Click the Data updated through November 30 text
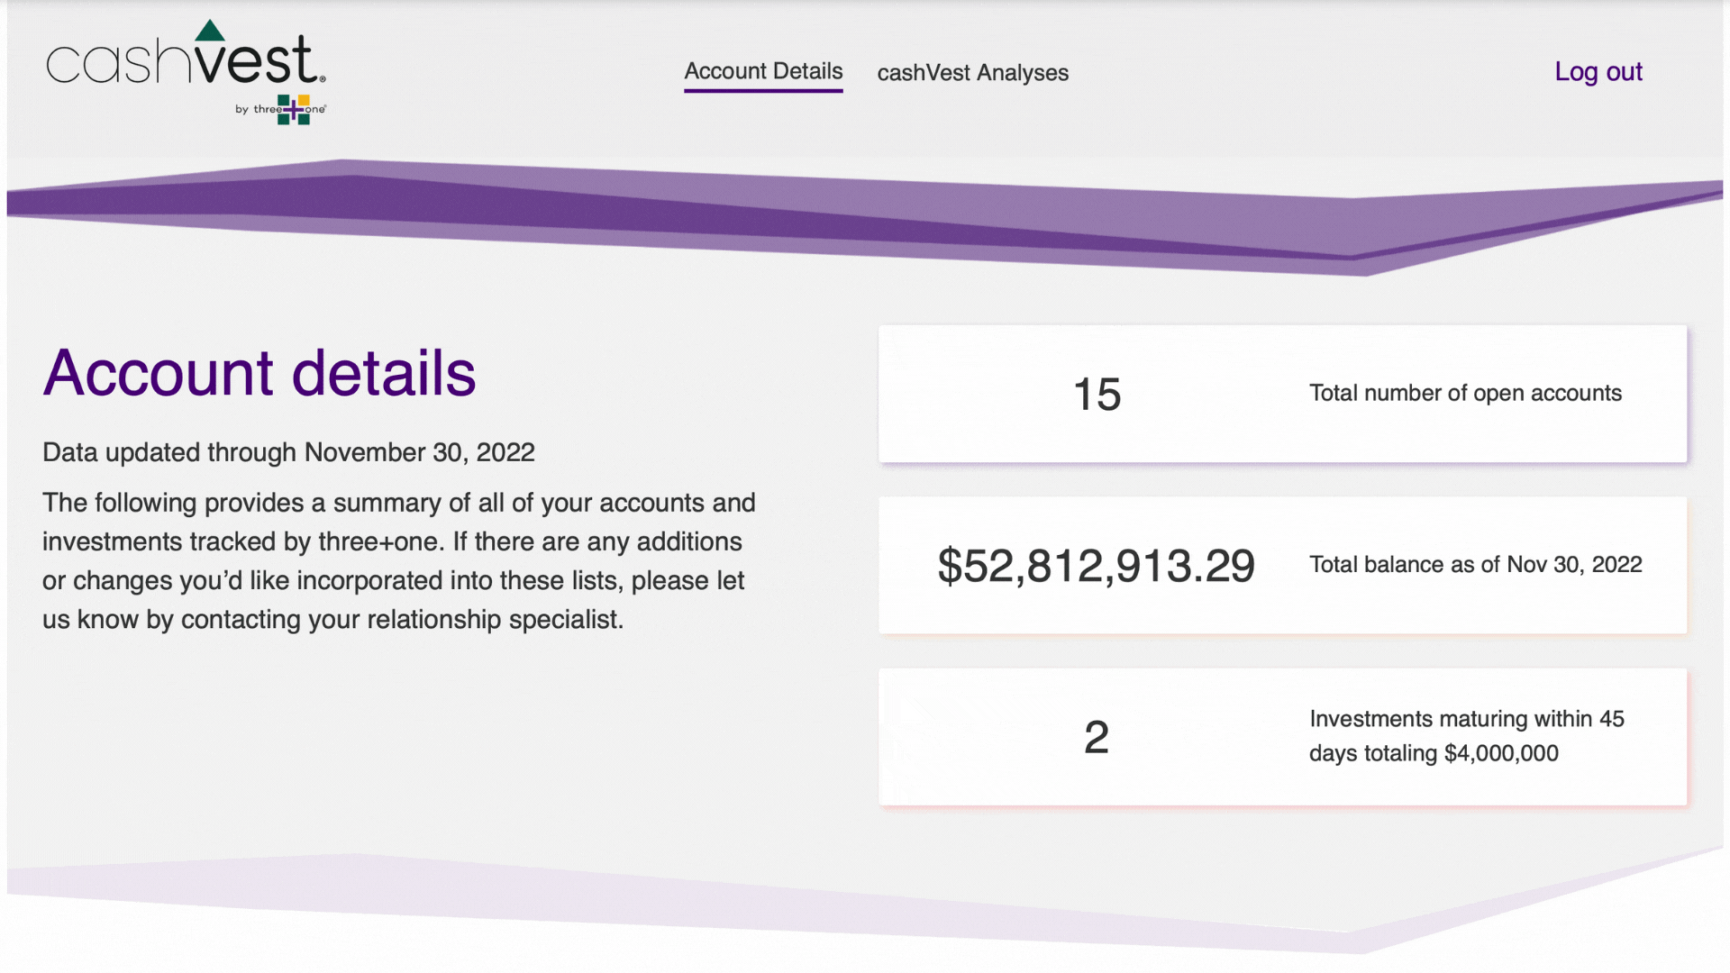 (x=288, y=452)
